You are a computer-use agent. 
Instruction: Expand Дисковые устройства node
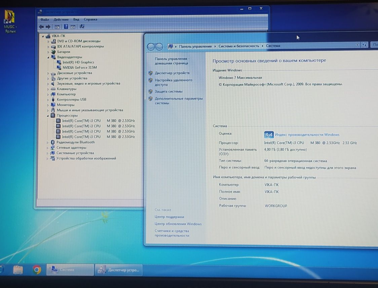point(48,73)
